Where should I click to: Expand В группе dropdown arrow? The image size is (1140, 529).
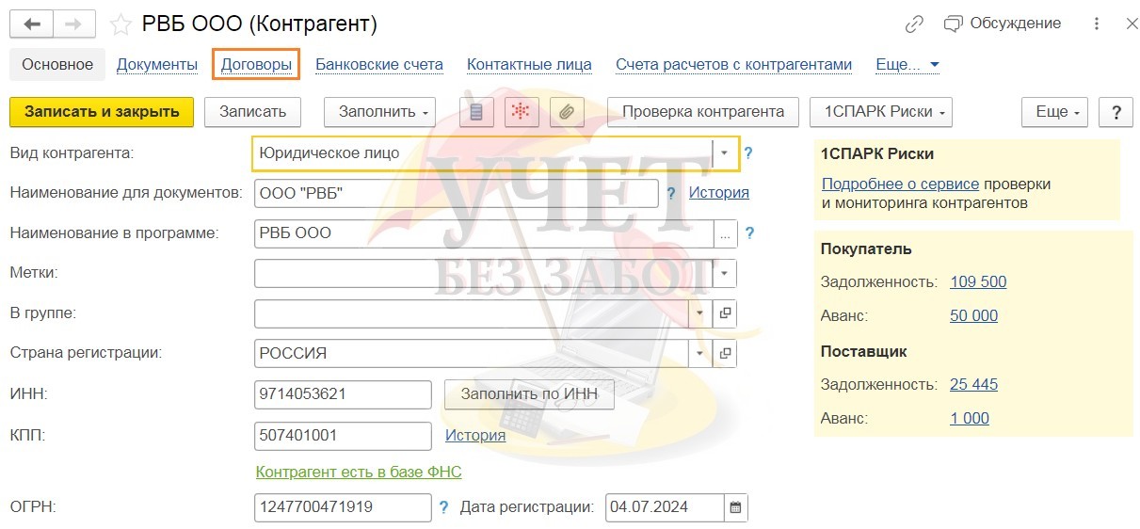(x=701, y=313)
